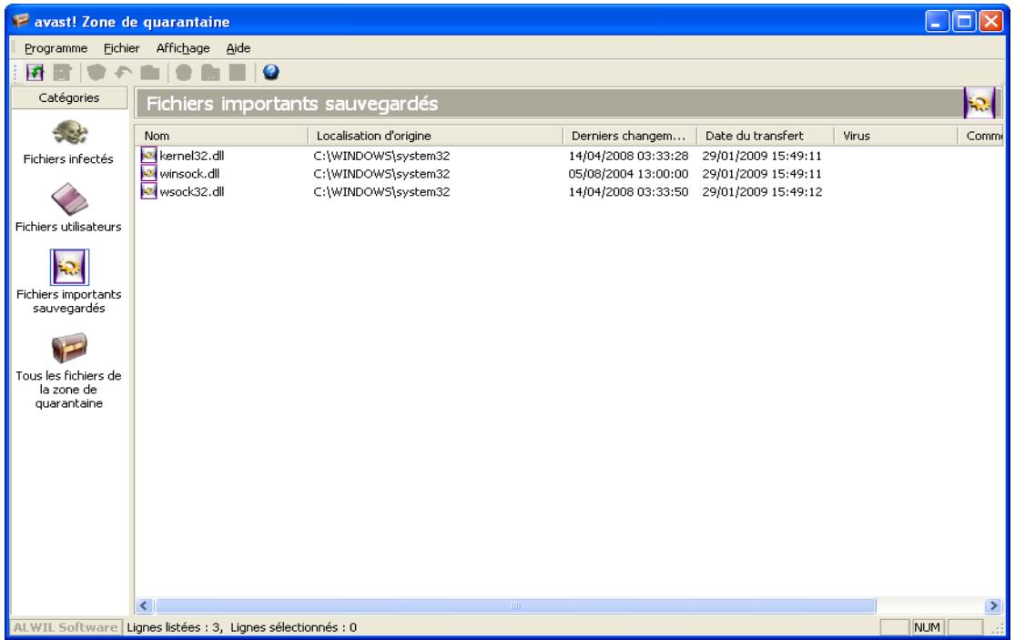
Task: Click the header gear icon at right
Action: click(x=979, y=104)
